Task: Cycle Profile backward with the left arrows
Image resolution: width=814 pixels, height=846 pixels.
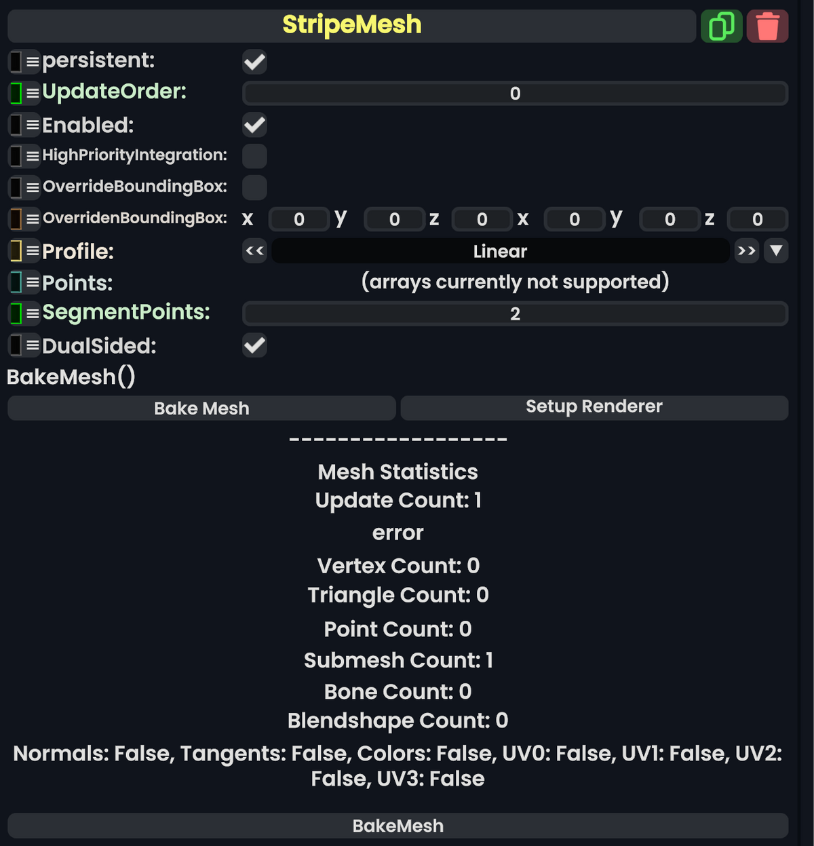Action: click(254, 251)
